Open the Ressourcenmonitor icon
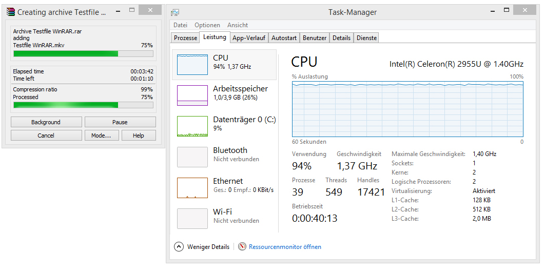The height and width of the screenshot is (270, 544). click(x=242, y=247)
